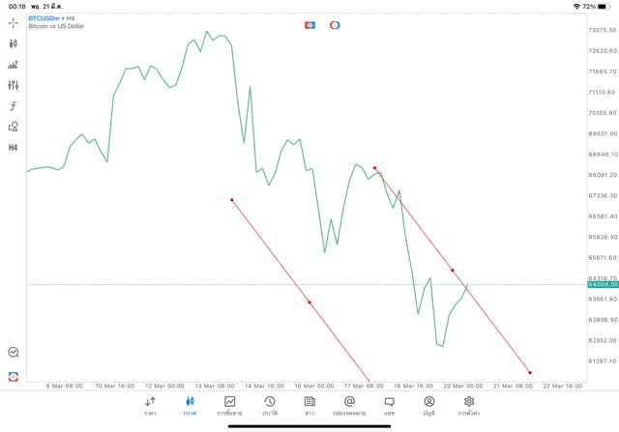
Task: Open the trend chart icon at bottom-left
Action: [x=14, y=353]
